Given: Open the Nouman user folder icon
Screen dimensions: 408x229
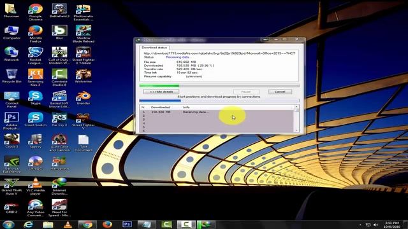Looking at the screenshot, I should pyautogui.click(x=11, y=11).
